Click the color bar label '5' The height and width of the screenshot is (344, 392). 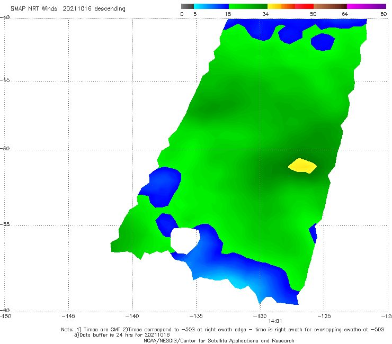(x=195, y=14)
